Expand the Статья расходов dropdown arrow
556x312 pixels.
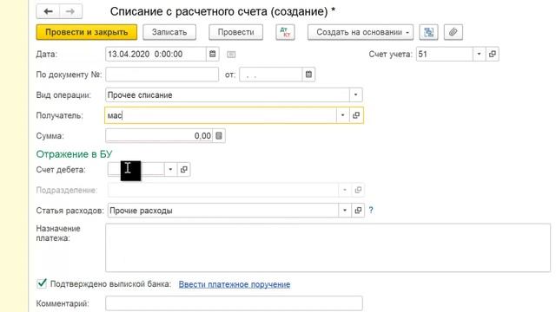pyautogui.click(x=345, y=211)
